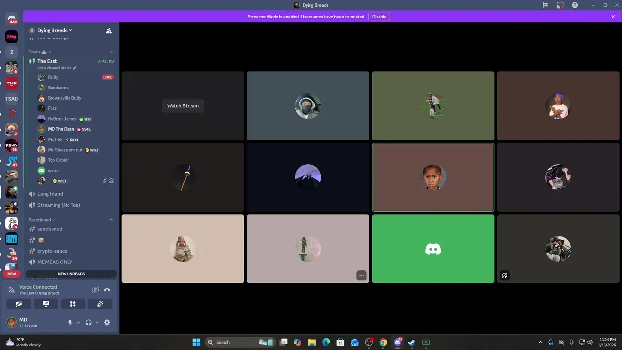Viewport: 622px width, 350px height.
Task: Open File Explorer from taskbar
Action: (312, 342)
